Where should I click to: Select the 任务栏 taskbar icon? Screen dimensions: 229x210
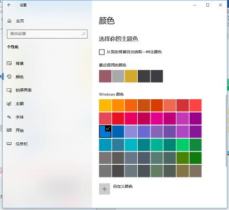(9, 143)
